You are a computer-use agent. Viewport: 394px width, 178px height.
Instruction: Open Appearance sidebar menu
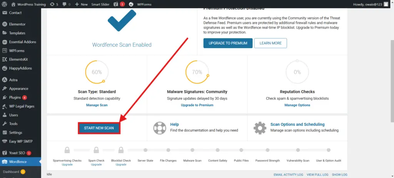18,89
